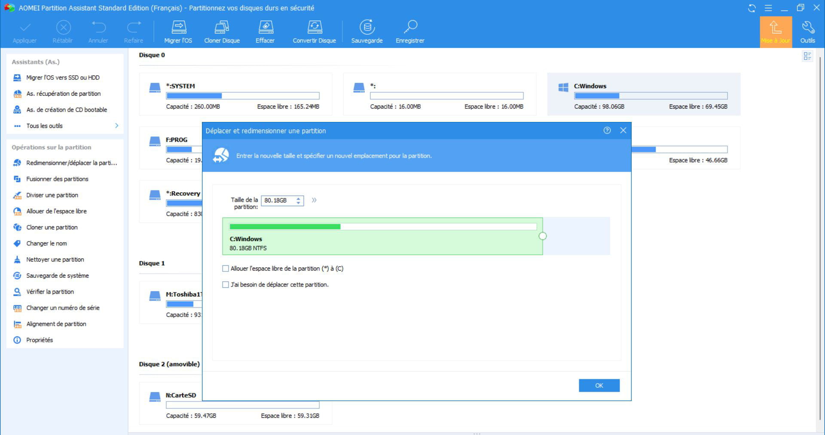The width and height of the screenshot is (825, 435).
Task: Click the green C:Windows partition bar
Action: point(382,236)
